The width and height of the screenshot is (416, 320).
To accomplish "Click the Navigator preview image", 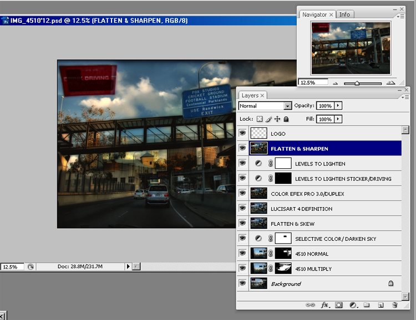I will [351, 48].
